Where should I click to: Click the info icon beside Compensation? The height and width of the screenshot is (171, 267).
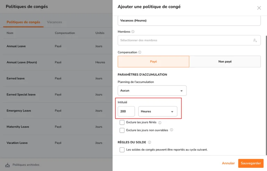(x=140, y=52)
